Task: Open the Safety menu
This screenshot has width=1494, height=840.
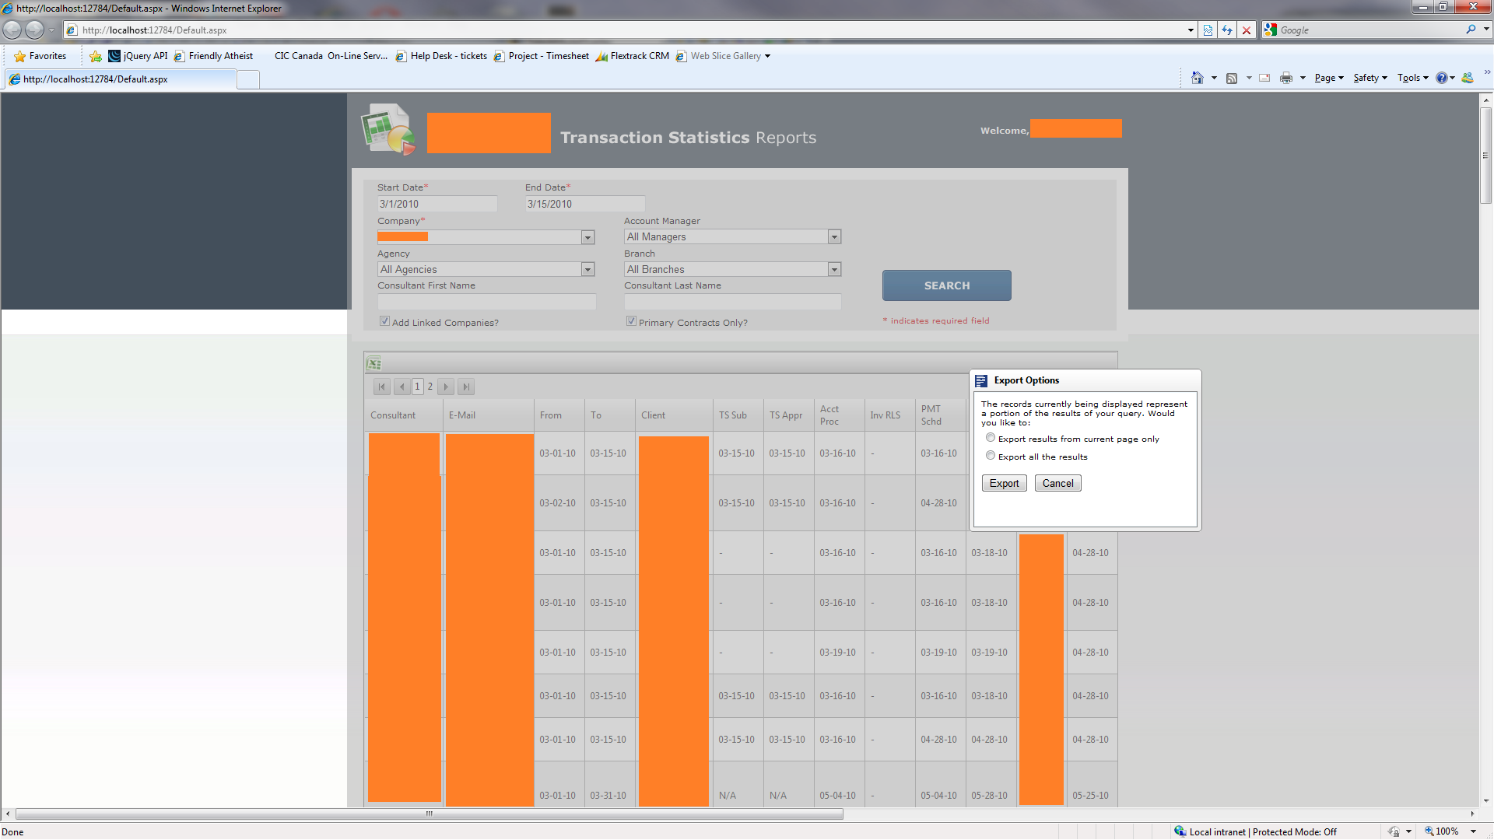Action: pyautogui.click(x=1369, y=78)
